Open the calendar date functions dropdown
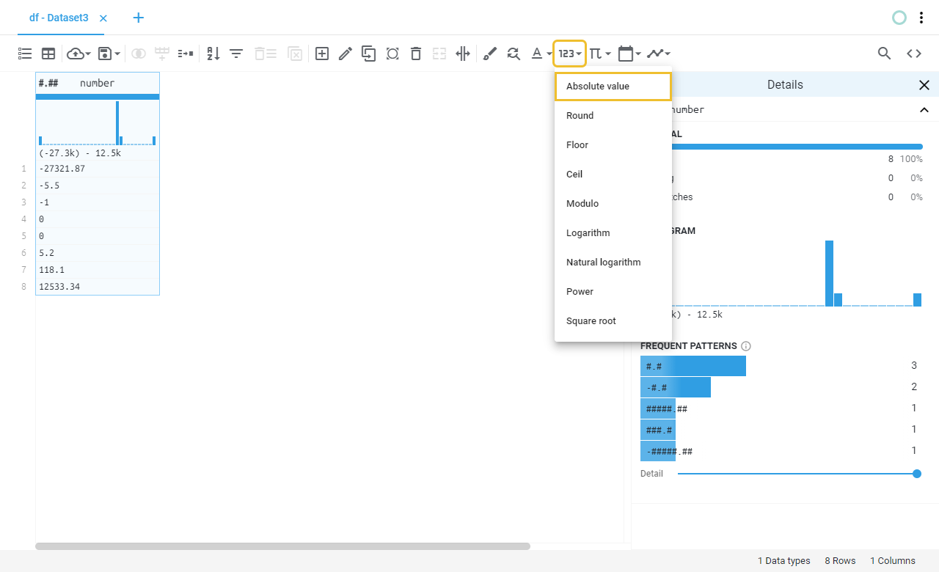The image size is (939, 572). [629, 54]
